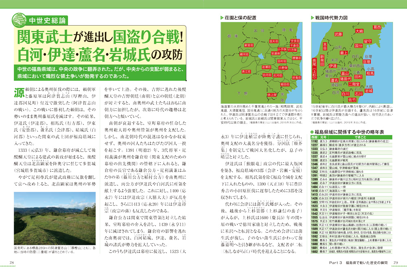Click the red 武藤 label
The width and height of the screenshot is (407, 272).
coord(339,34)
